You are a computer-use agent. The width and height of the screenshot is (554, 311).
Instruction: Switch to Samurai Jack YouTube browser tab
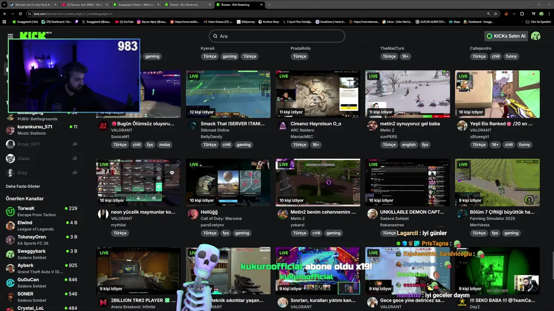tap(85, 4)
